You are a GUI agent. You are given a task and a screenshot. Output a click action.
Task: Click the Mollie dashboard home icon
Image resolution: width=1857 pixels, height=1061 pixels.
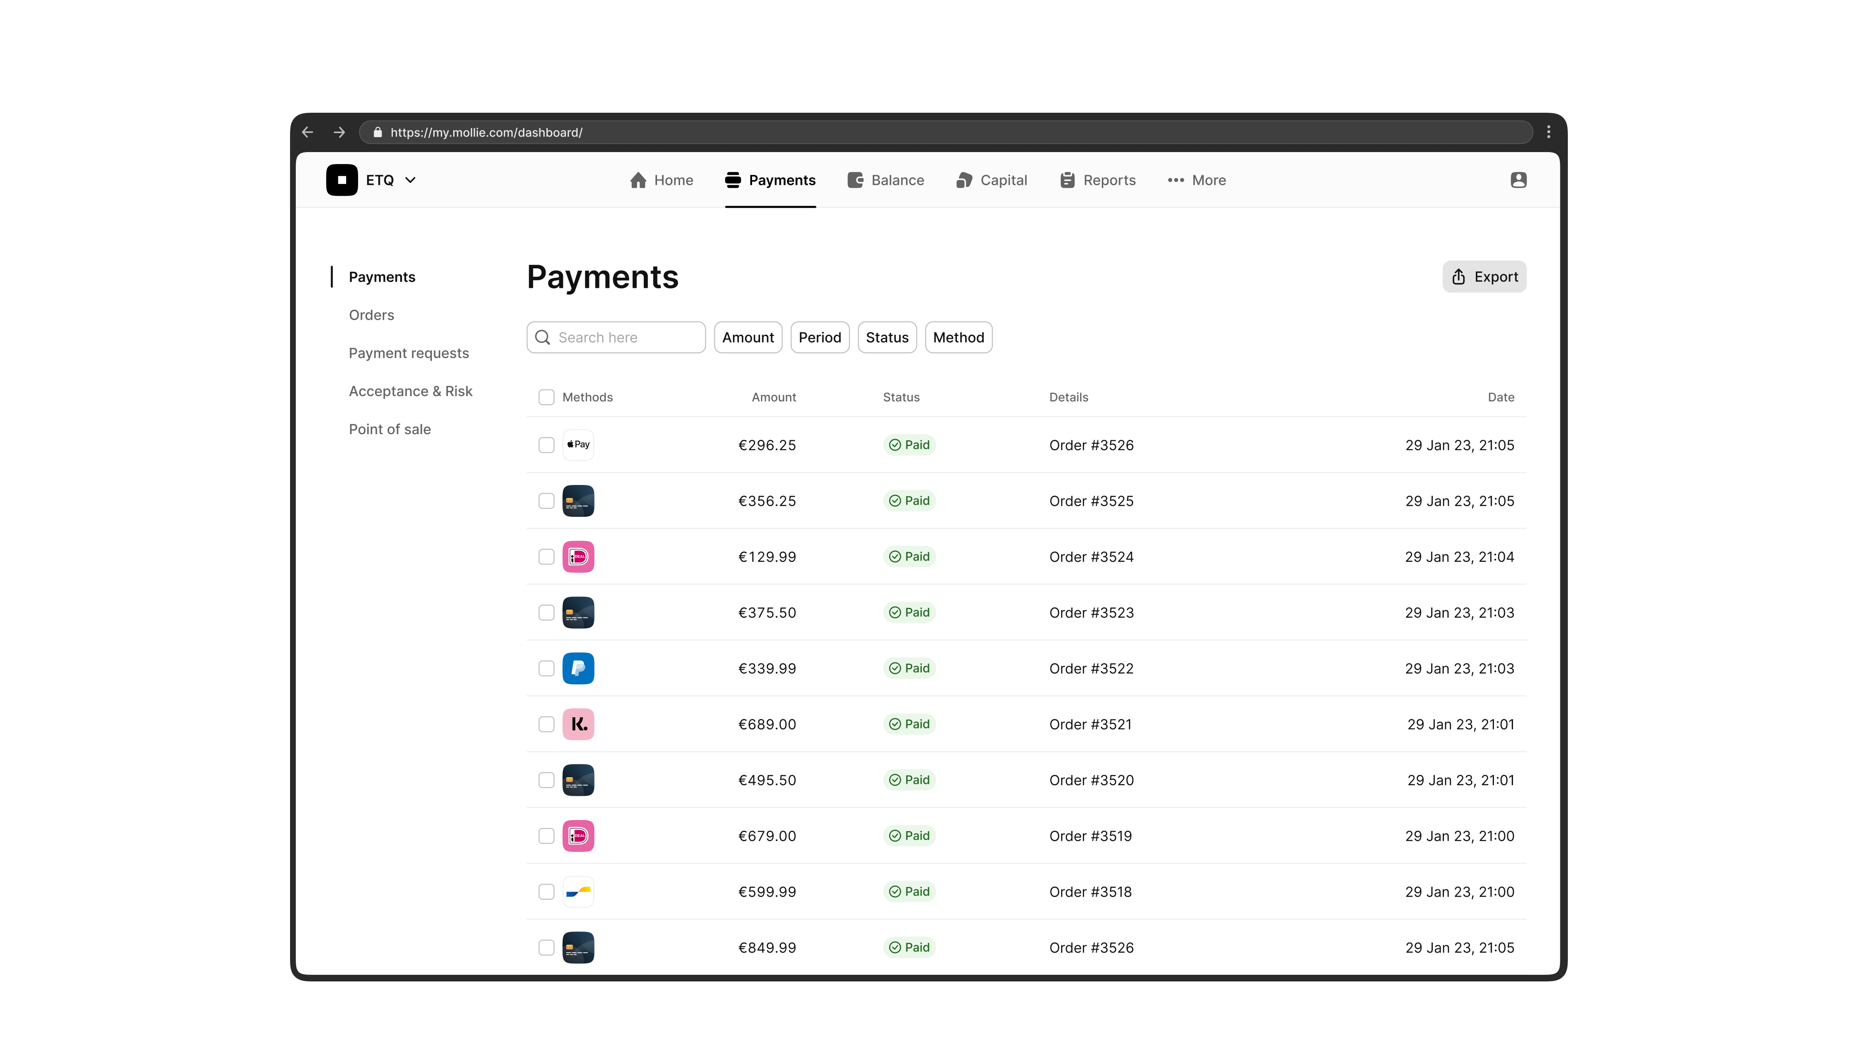click(636, 180)
